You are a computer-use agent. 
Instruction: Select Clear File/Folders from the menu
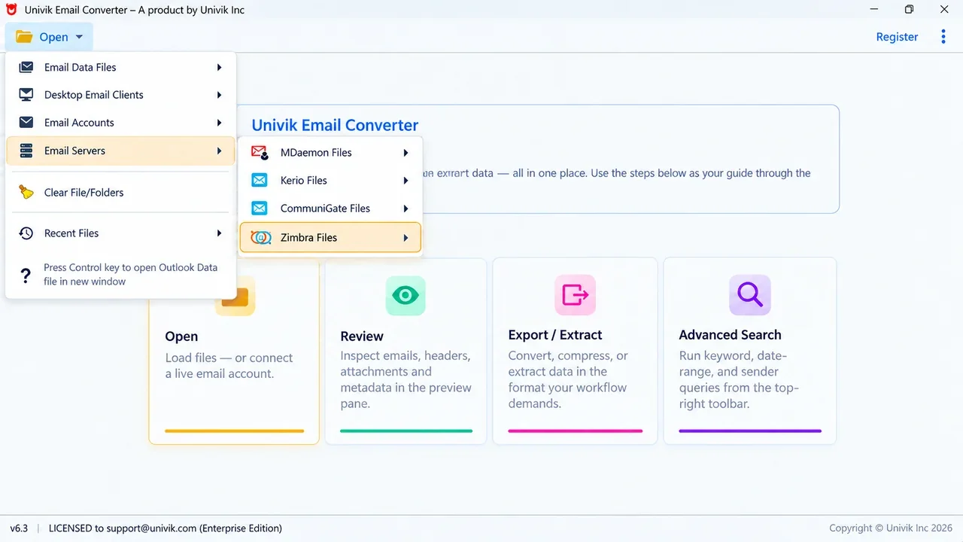[x=120, y=192]
